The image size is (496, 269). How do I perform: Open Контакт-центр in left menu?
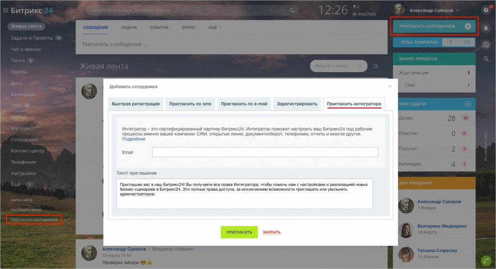click(28, 151)
